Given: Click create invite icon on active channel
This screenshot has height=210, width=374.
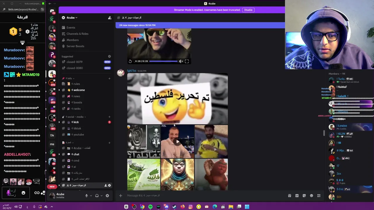Looking at the screenshot, I should click(x=106, y=185).
